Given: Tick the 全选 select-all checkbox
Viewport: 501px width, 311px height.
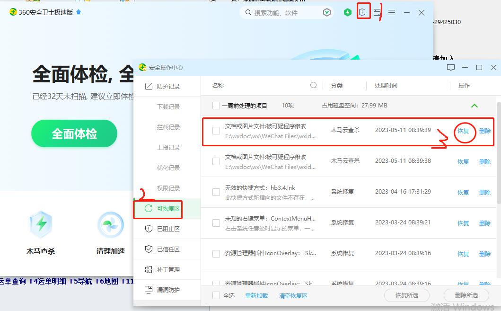Looking at the screenshot, I should [x=216, y=295].
